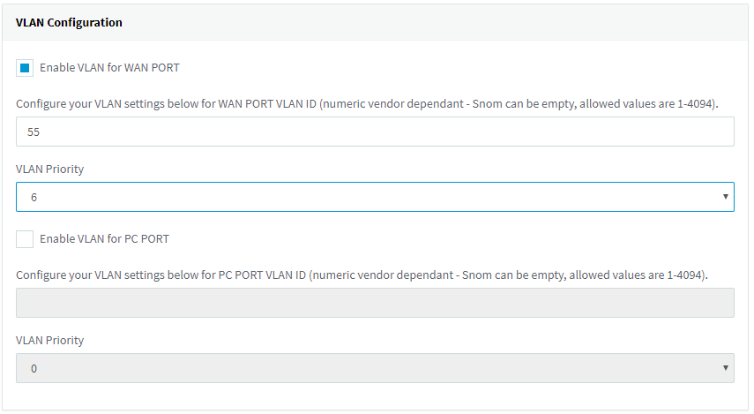Click the 'Enable VLAN for PC PORT' label
Image resolution: width=754 pixels, height=414 pixels.
(104, 239)
